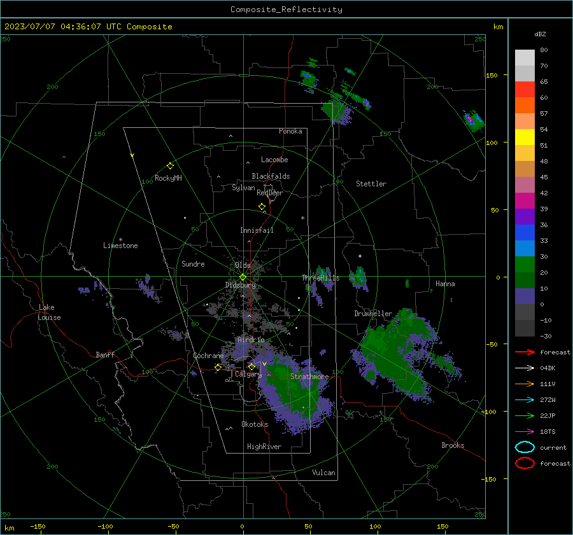Click the yellow diamond marker above Calgary
This screenshot has width=573, height=535.
click(251, 366)
